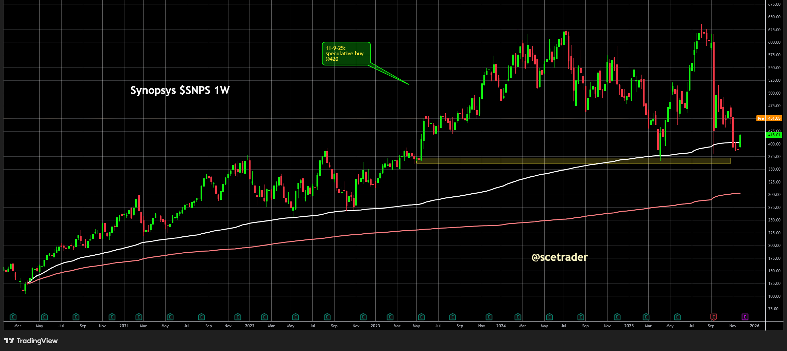
Task: Click the red earnings icon near Sep 2025
Action: [714, 317]
